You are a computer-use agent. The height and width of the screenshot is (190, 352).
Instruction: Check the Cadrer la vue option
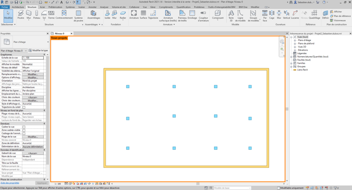tap(24, 127)
